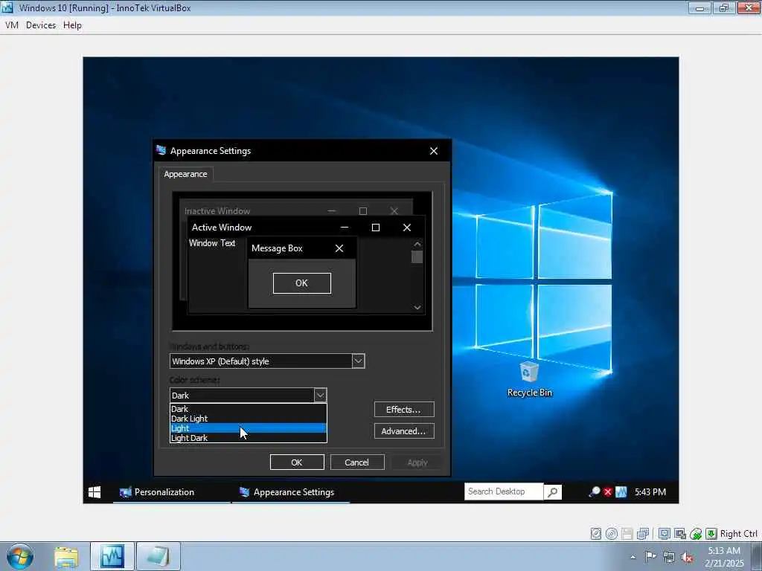Open the Windows and buttons style dropdown
This screenshot has height=571, width=762.
tap(358, 361)
